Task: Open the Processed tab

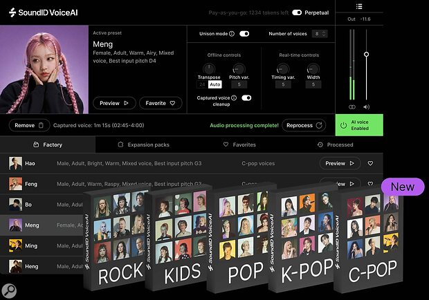Action: pyautogui.click(x=335, y=144)
